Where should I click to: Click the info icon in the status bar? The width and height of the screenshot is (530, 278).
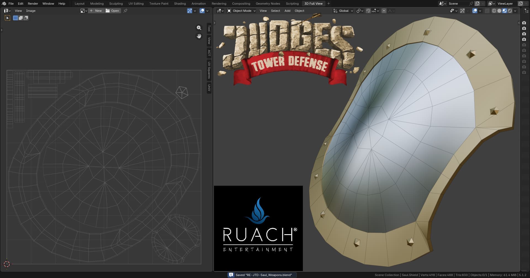pyautogui.click(x=231, y=275)
